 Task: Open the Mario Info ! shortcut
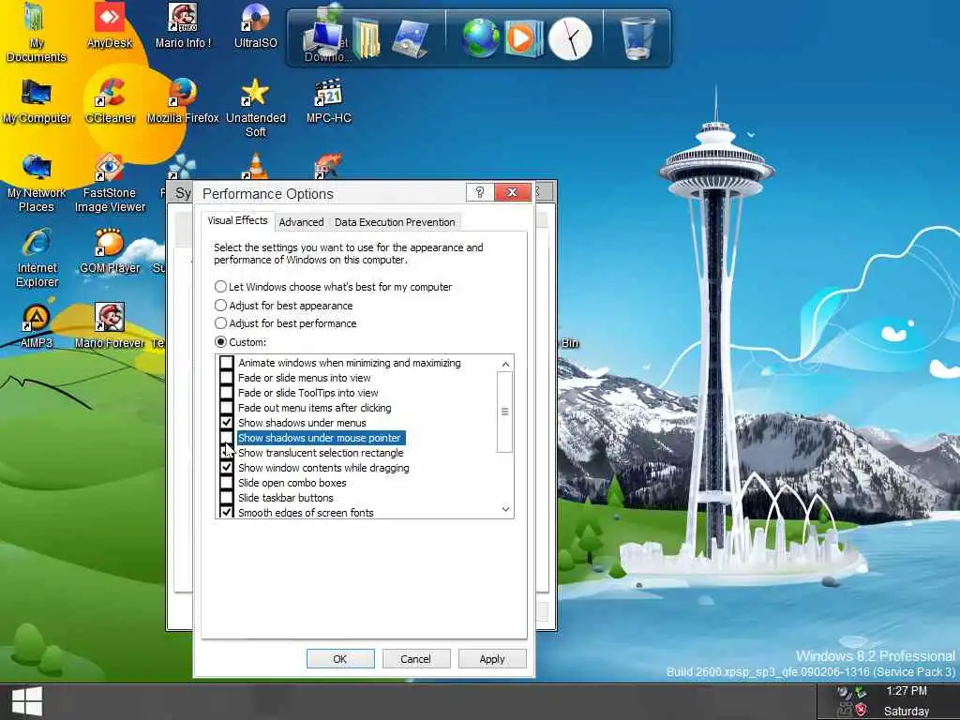(183, 26)
